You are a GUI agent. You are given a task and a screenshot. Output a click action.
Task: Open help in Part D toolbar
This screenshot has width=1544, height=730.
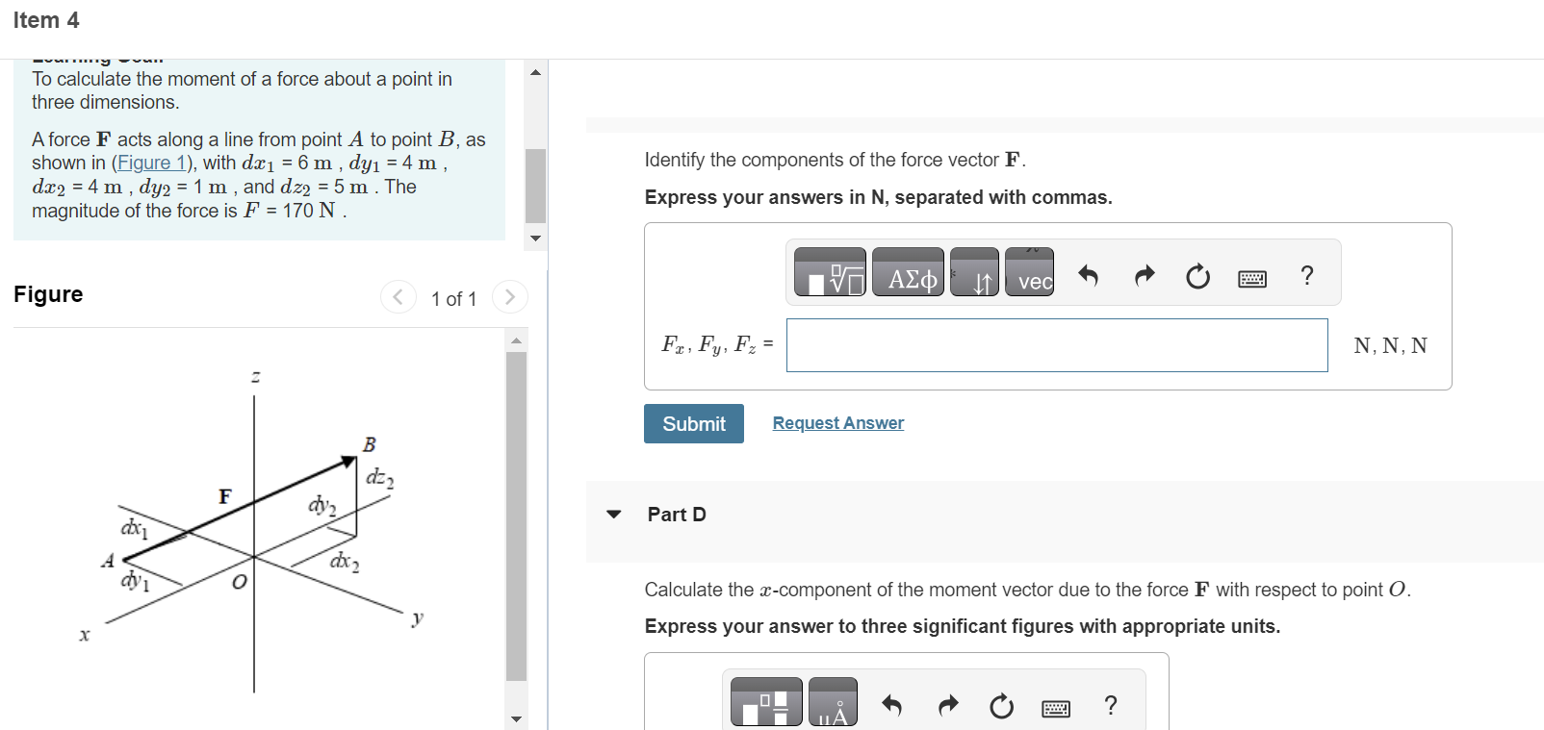tap(1111, 706)
